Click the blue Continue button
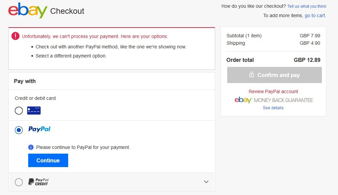Viewport: 338px width, 195px height. click(48, 160)
